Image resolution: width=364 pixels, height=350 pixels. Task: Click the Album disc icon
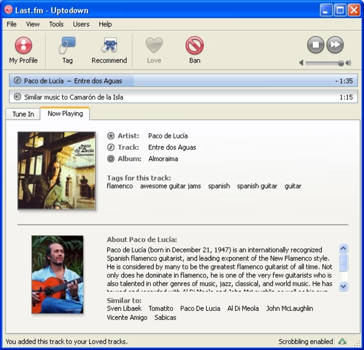pos(111,159)
